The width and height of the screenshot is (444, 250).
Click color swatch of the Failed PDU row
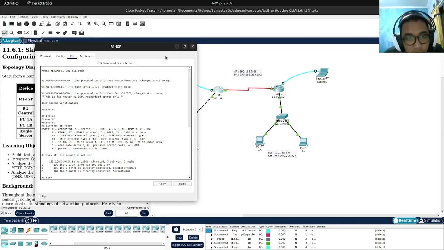(x=268, y=239)
